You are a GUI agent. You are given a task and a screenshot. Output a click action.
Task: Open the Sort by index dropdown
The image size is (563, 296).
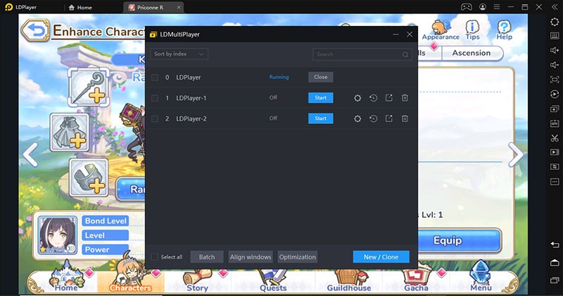(x=179, y=54)
